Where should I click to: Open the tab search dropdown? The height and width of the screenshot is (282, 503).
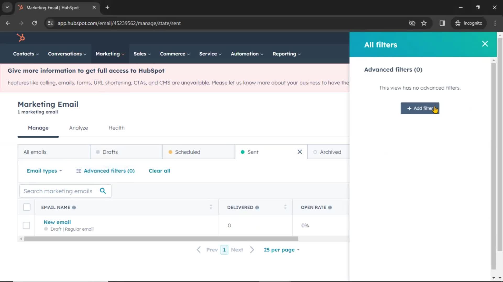(x=7, y=8)
